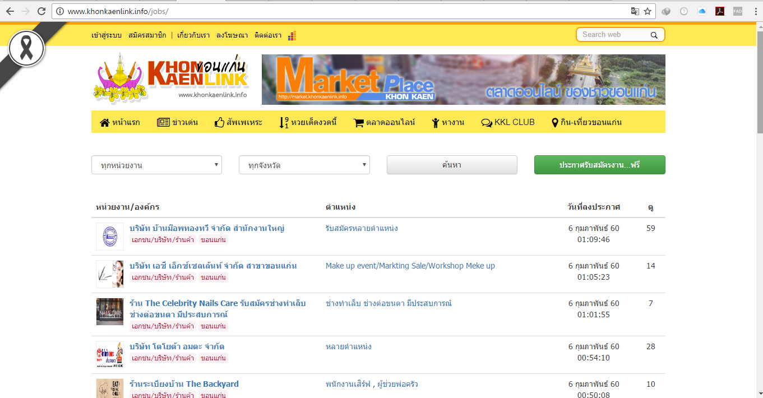This screenshot has height=398, width=763.
Task: Click เอกชน/บริษัท/ร้านค้า tag under เอซี เอ็กซ์เซลเล้นท์
Action: 163,277
